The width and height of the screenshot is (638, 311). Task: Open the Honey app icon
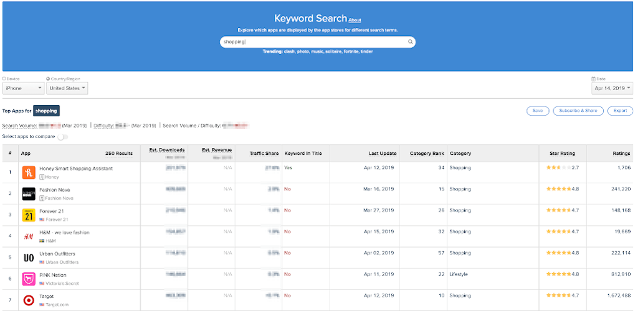pos(29,172)
